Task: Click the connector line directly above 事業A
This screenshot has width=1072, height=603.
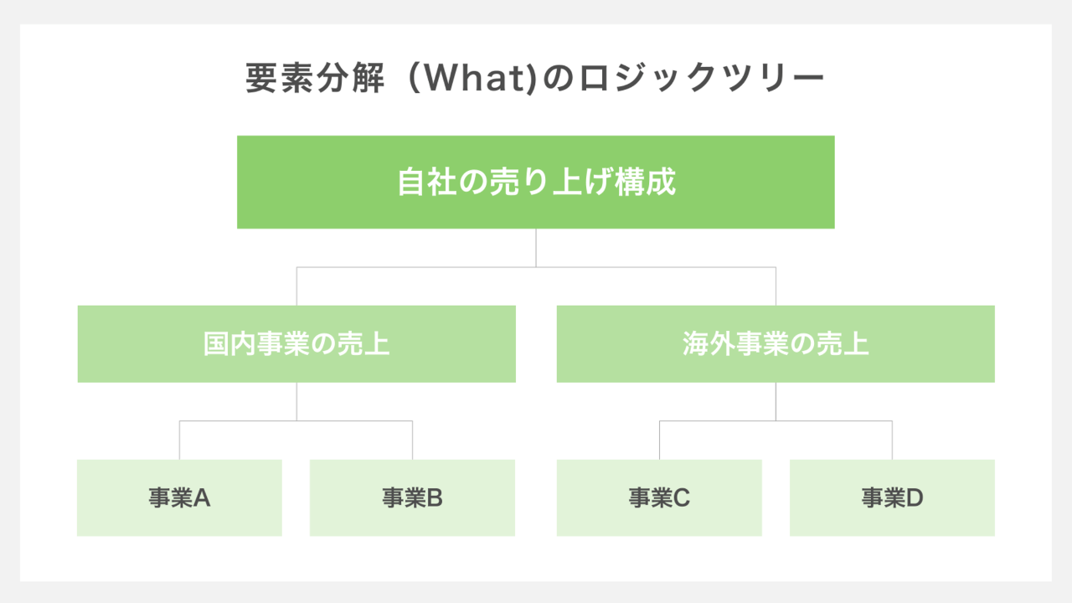Action: click(x=179, y=440)
